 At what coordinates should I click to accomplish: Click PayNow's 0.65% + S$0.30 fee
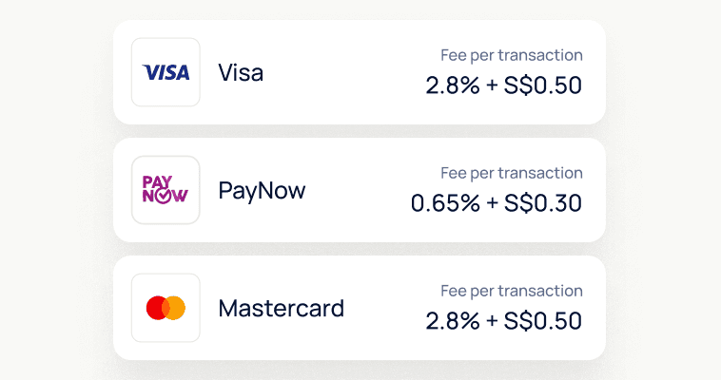(497, 203)
